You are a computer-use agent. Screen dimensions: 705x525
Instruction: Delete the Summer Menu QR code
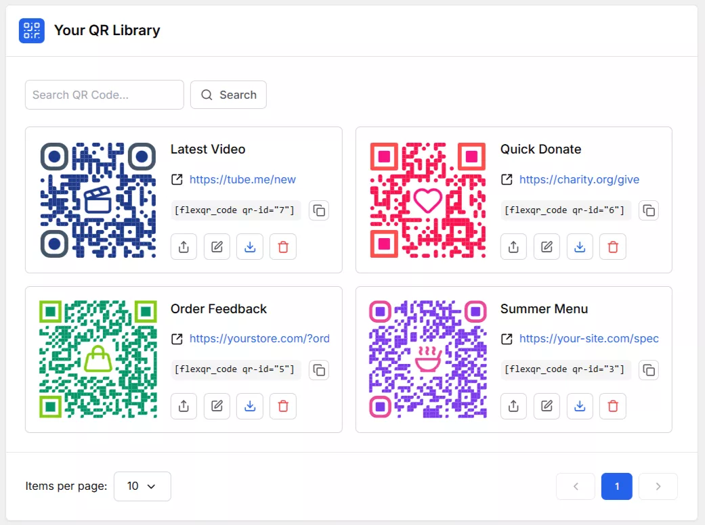click(613, 406)
